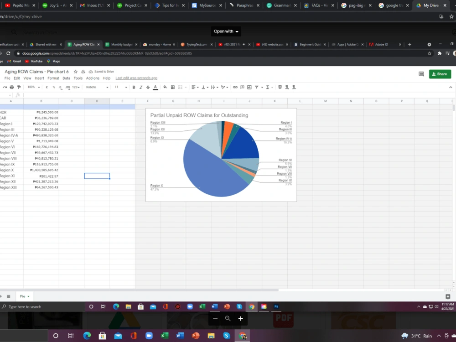
Task: Open Skype from the bottom taskbar
Action: (227, 336)
